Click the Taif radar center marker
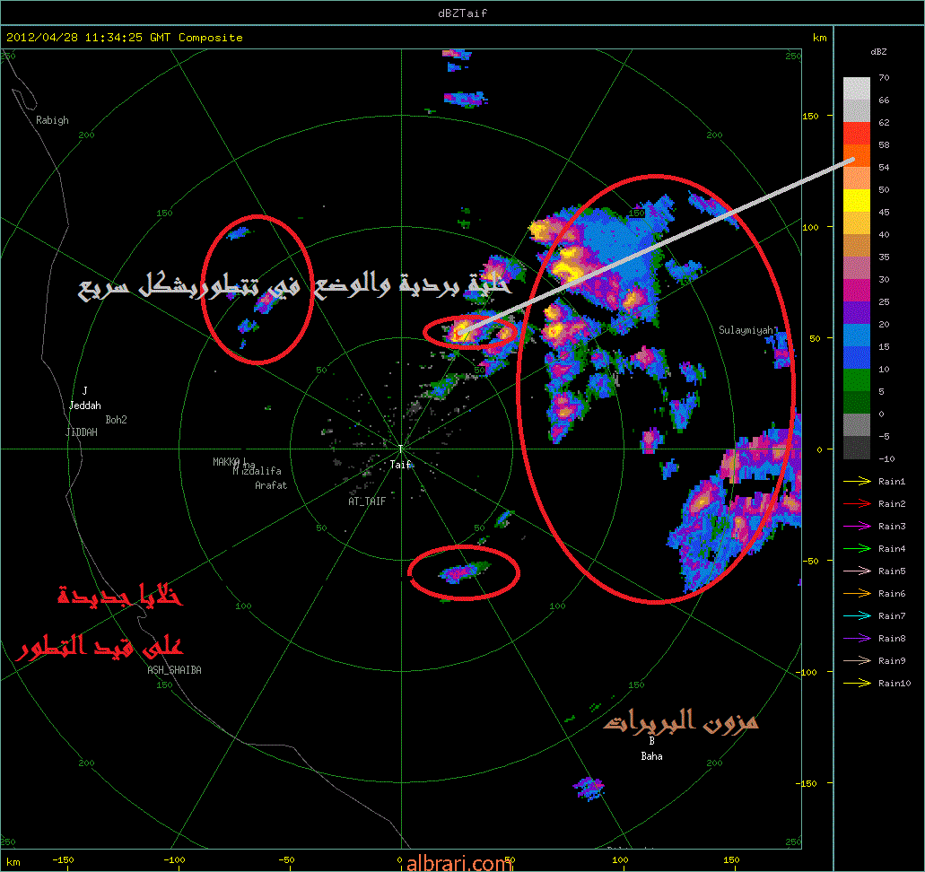The image size is (925, 872). 400,449
